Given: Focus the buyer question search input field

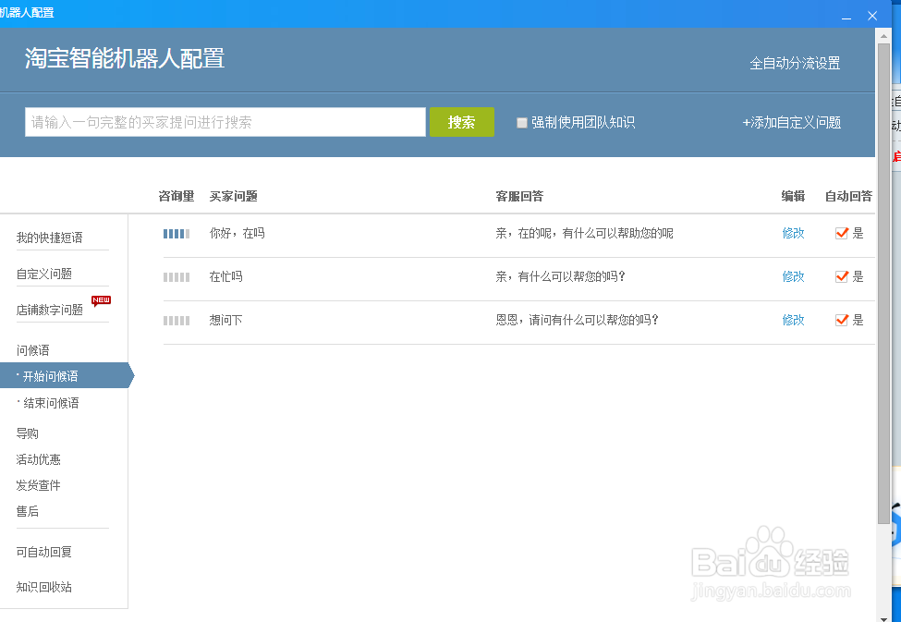Looking at the screenshot, I should [x=225, y=122].
